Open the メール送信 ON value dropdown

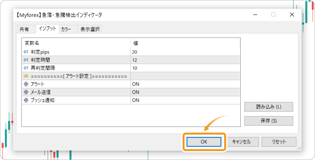point(185,92)
